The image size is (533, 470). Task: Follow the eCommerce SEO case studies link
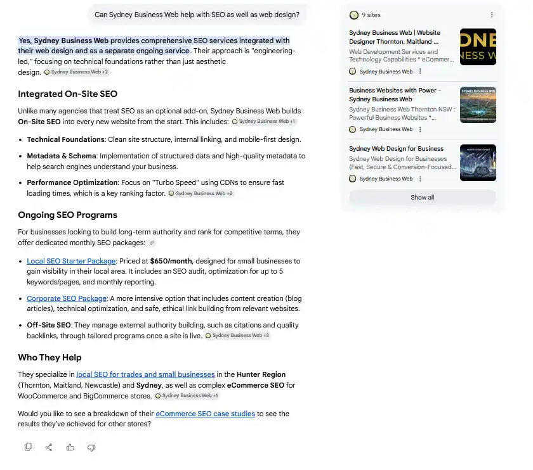click(x=206, y=414)
